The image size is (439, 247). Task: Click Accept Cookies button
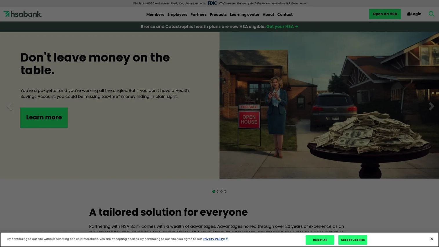coord(353,240)
